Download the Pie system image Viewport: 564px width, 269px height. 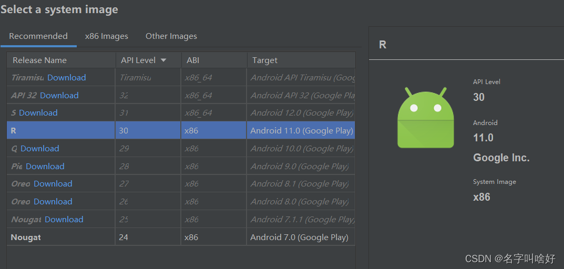[45, 166]
